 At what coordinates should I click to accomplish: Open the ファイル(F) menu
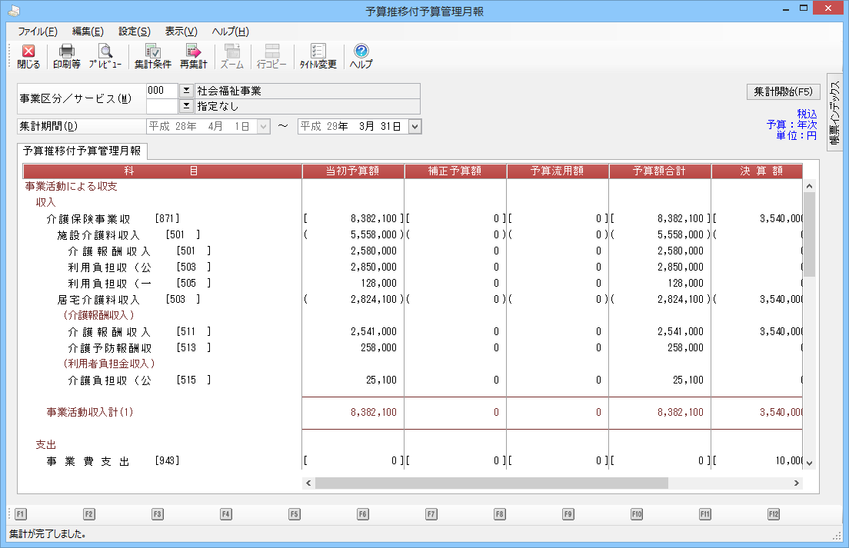coord(37,32)
